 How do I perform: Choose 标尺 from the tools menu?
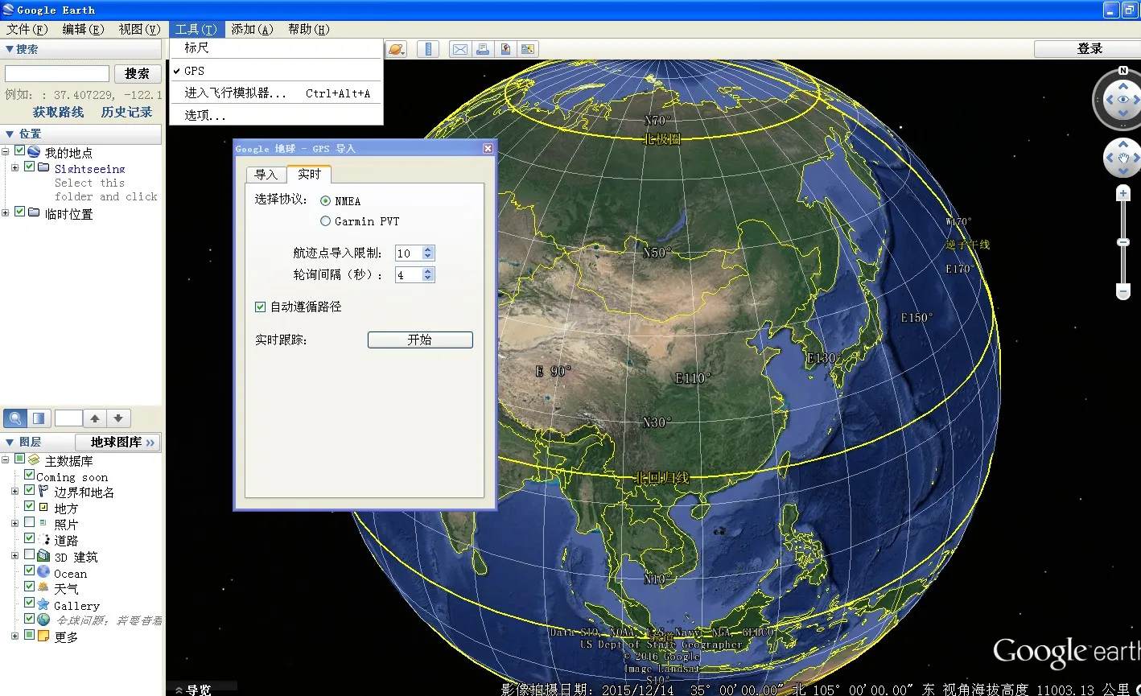pyautogui.click(x=276, y=48)
